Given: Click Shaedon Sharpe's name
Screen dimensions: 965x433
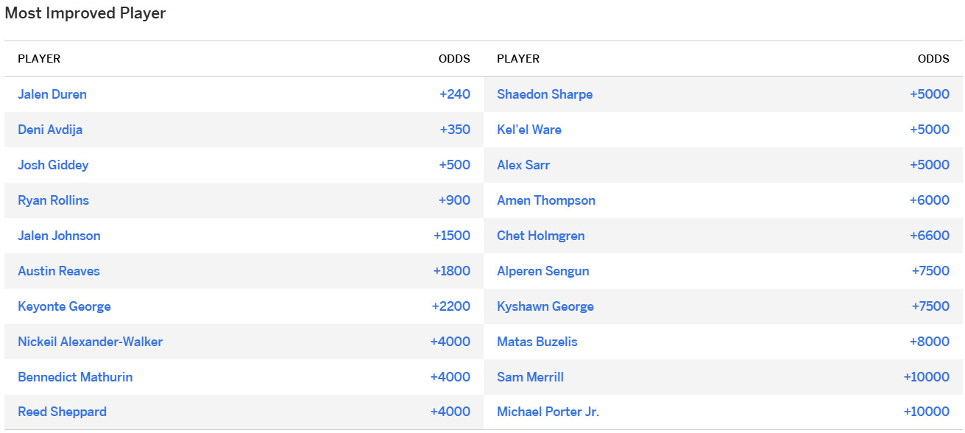Looking at the screenshot, I should [545, 94].
